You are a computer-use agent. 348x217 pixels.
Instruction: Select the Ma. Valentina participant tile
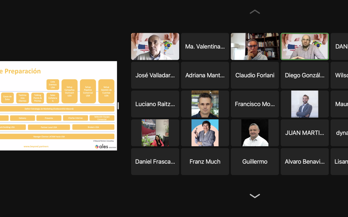click(x=205, y=47)
